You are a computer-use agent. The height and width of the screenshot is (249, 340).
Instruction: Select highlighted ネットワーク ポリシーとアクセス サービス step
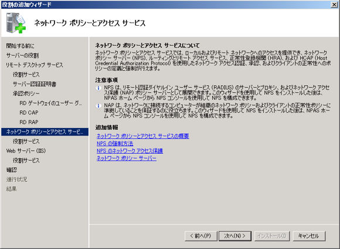tap(45, 132)
